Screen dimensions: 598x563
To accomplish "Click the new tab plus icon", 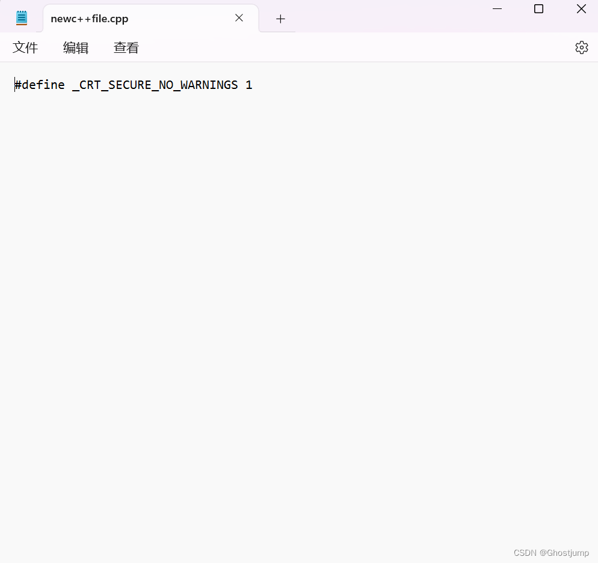I will pyautogui.click(x=280, y=19).
